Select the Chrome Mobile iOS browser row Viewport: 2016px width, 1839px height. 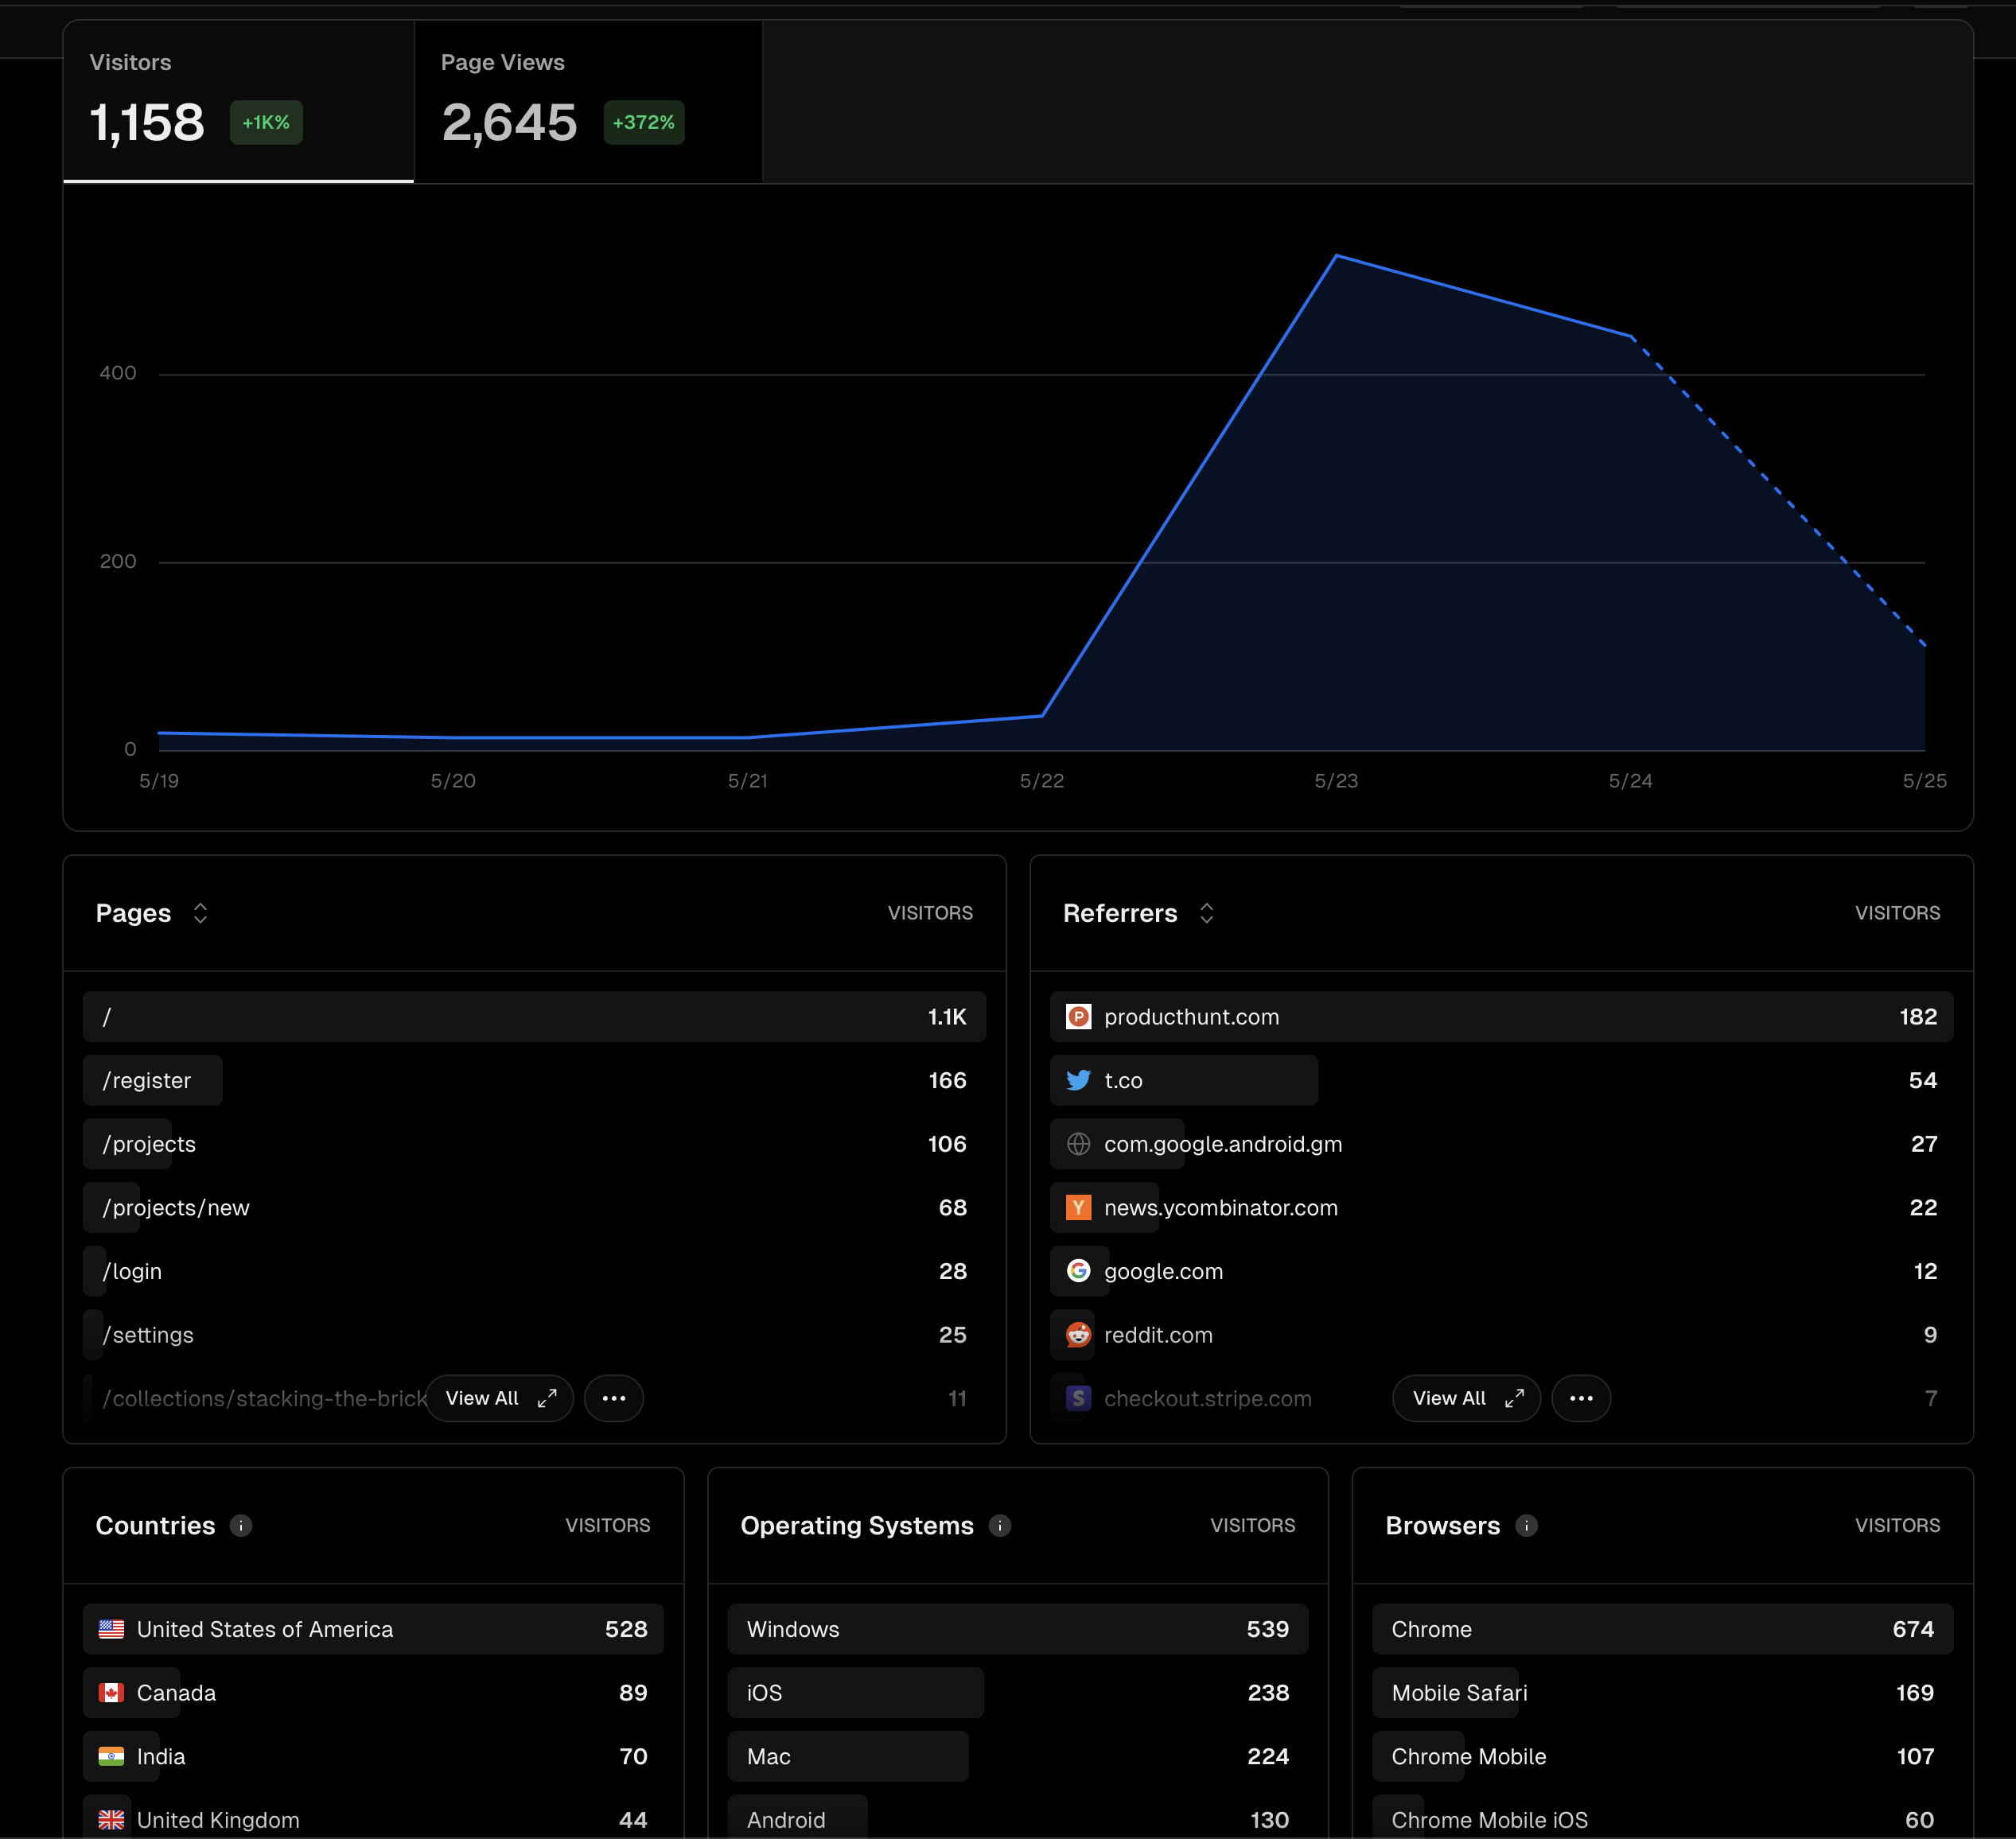pyautogui.click(x=1663, y=1817)
